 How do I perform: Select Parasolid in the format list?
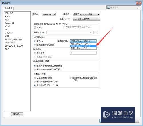tap(9, 23)
